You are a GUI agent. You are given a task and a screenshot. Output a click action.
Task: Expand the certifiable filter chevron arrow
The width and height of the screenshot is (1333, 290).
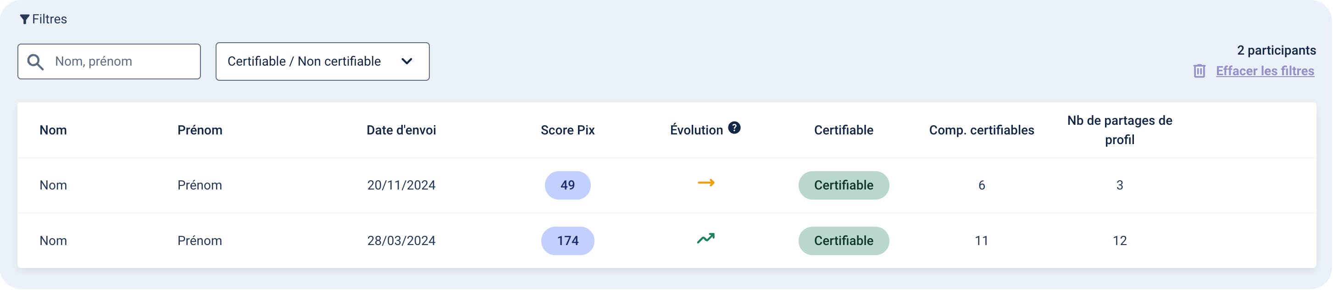coord(407,61)
